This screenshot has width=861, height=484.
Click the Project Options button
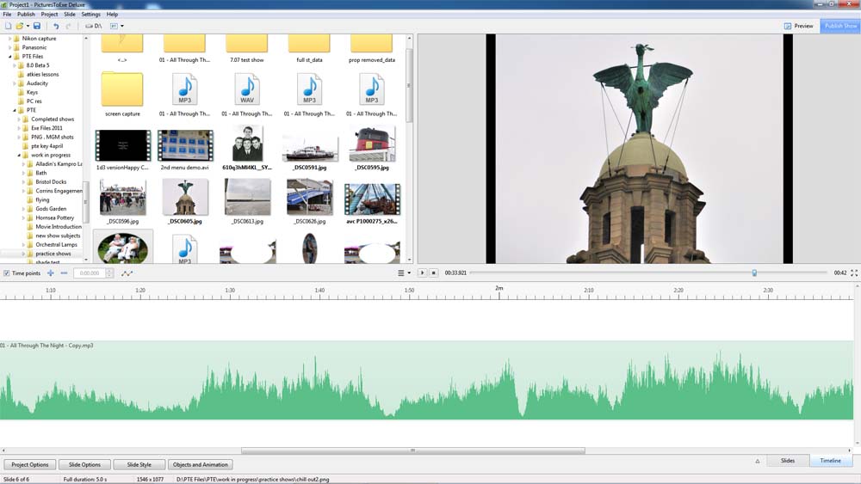30,464
